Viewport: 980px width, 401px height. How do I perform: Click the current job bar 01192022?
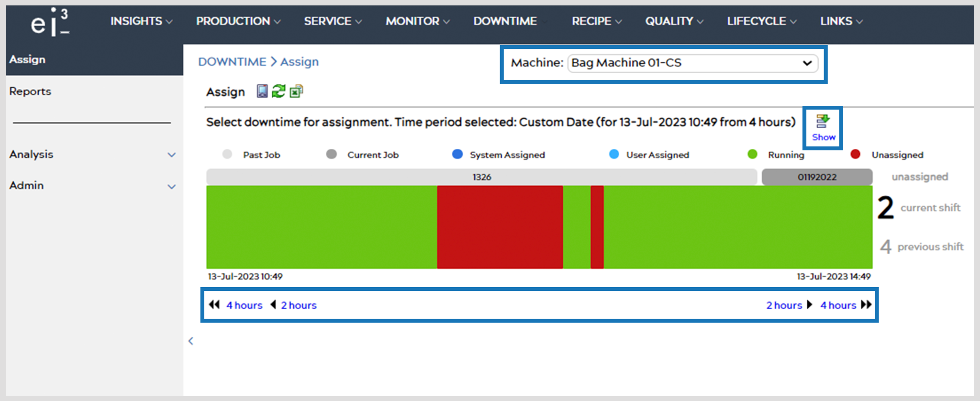point(817,177)
